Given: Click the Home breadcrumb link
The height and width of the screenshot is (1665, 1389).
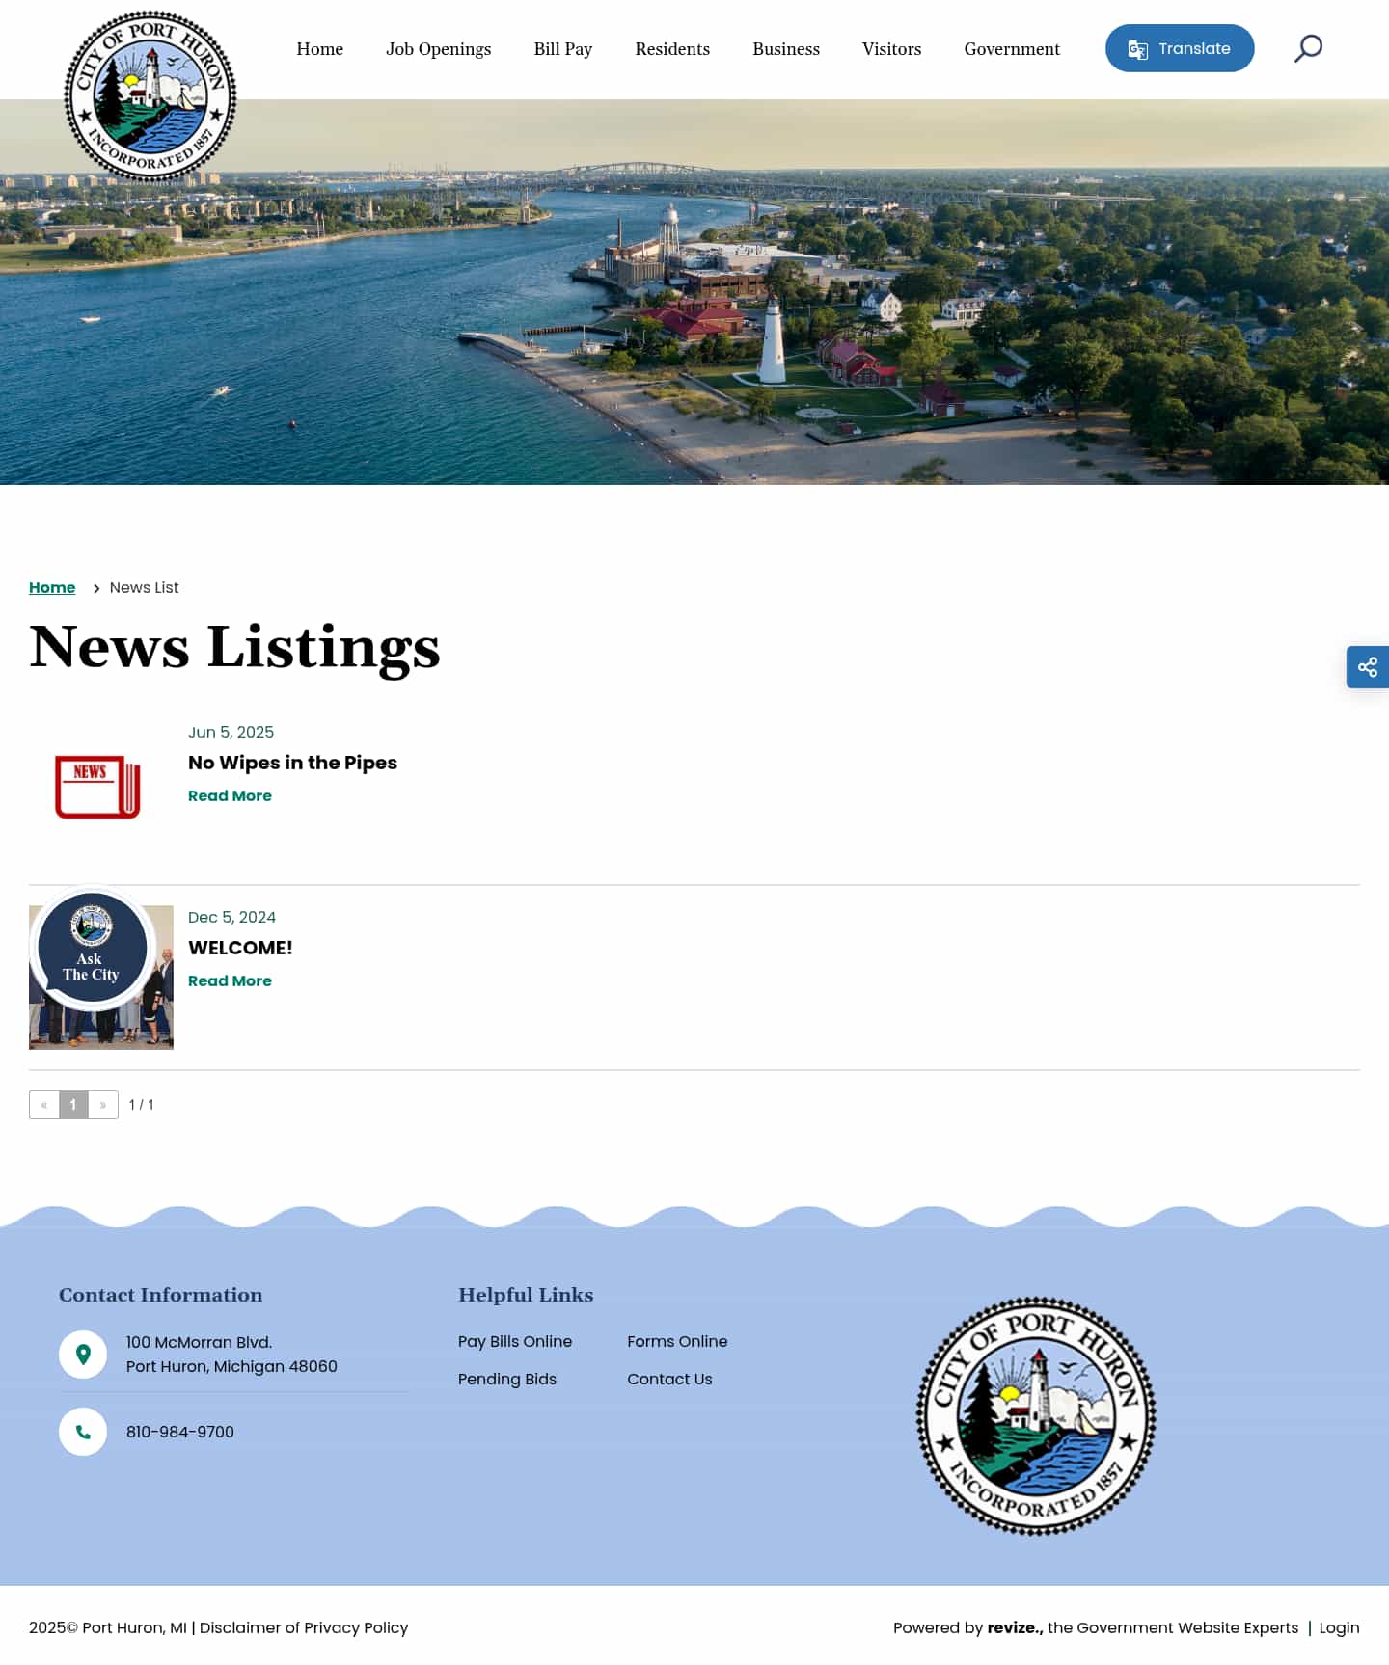Looking at the screenshot, I should tap(52, 587).
